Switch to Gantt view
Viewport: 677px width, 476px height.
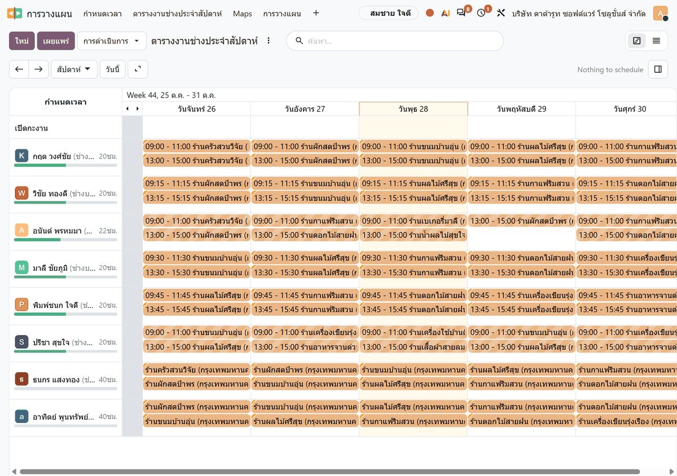(637, 41)
